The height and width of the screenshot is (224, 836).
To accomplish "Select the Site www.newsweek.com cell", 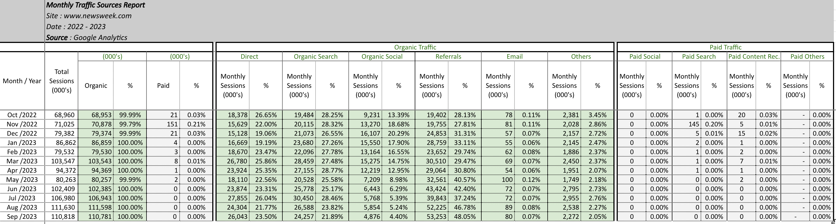I will [89, 16].
